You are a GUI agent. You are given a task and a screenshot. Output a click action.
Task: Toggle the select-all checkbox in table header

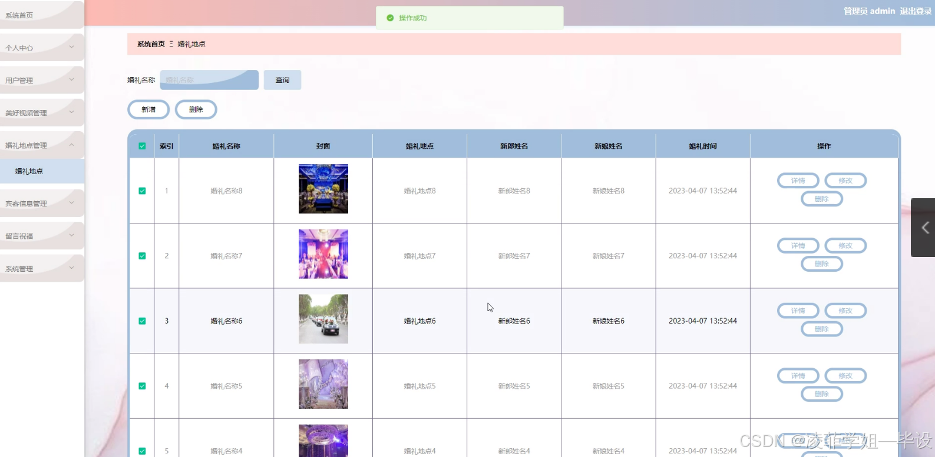142,146
